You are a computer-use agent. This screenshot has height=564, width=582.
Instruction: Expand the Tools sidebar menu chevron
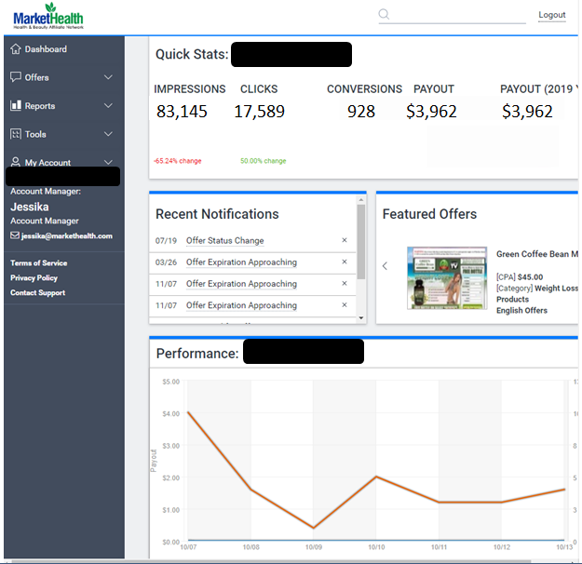pos(108,134)
